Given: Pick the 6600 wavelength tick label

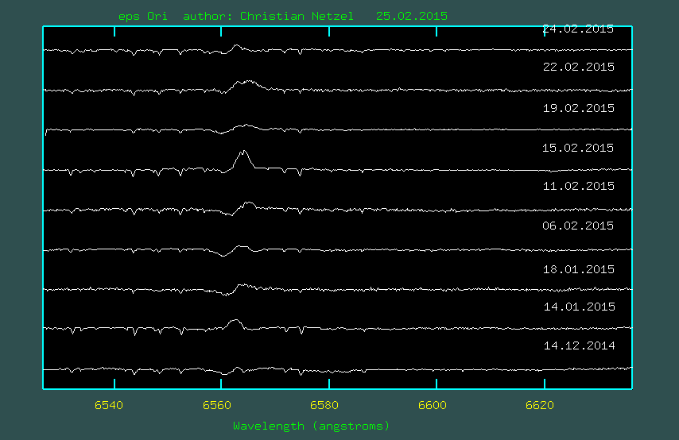Looking at the screenshot, I should (432, 406).
